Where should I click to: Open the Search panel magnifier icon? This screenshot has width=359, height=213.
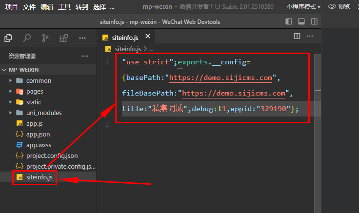27,38
